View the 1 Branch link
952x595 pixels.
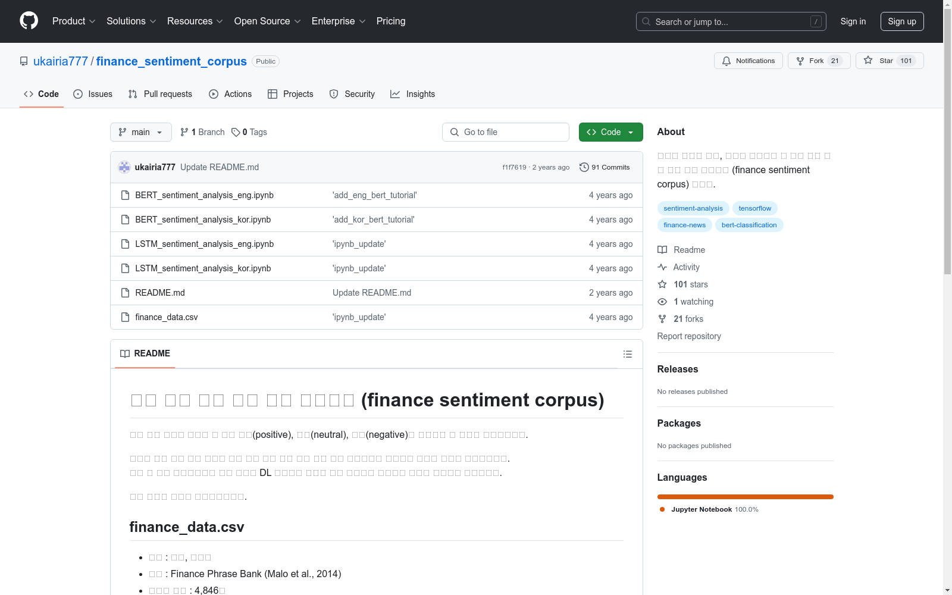coord(202,132)
